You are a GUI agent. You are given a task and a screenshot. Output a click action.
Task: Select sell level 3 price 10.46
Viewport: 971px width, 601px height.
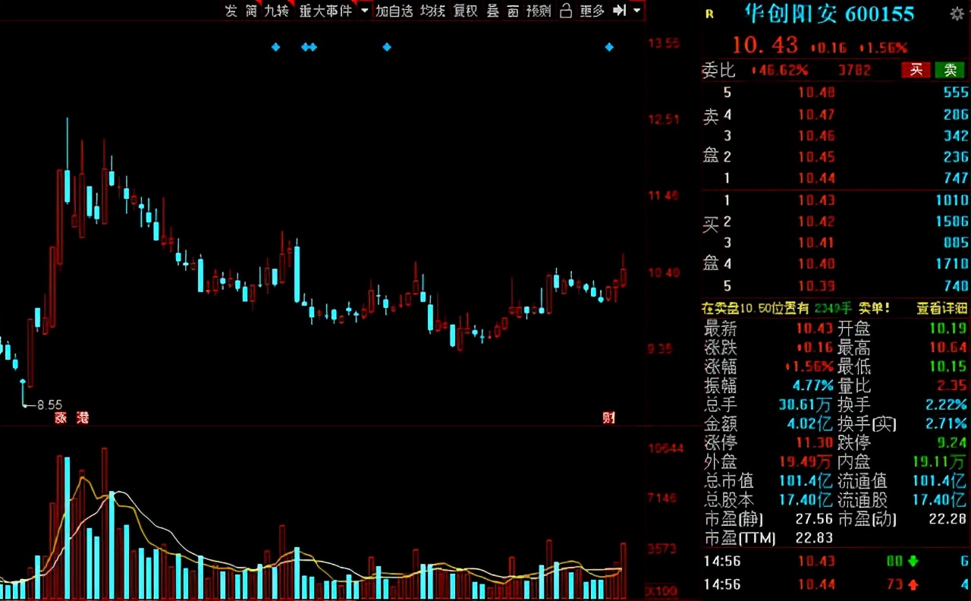click(816, 136)
